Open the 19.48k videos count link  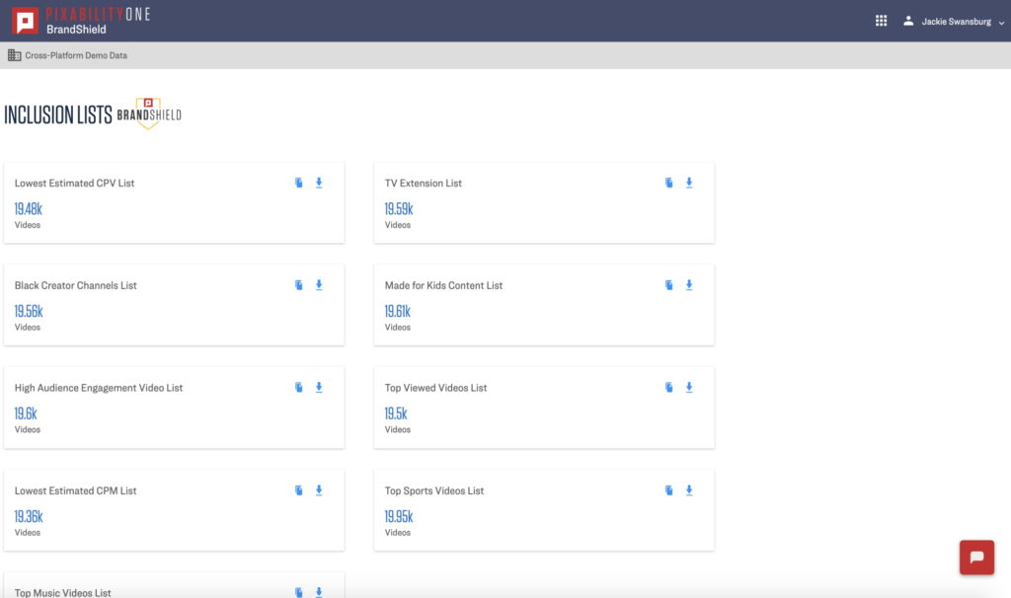pyautogui.click(x=29, y=209)
